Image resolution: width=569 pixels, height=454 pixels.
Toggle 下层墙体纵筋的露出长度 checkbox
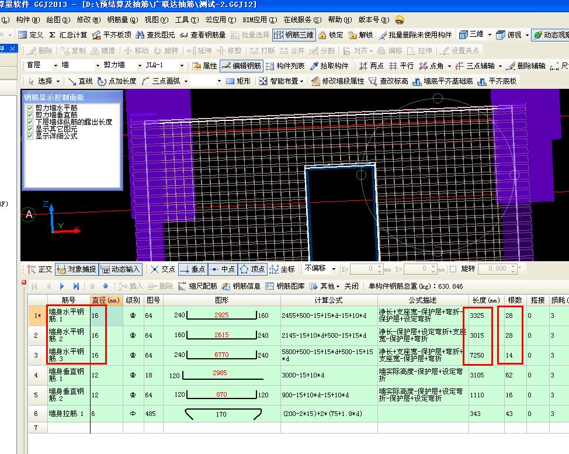tap(30, 122)
